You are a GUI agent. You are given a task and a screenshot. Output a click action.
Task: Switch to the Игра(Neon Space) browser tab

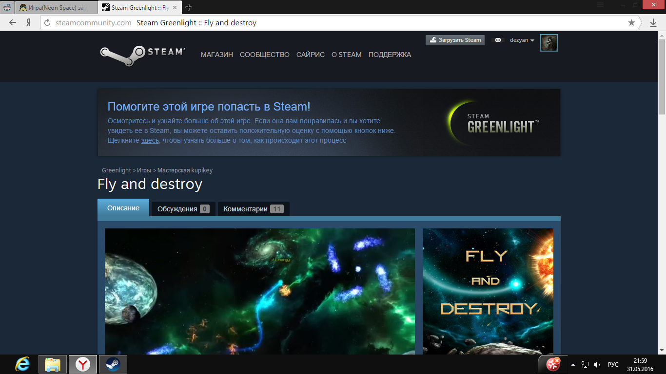coord(56,7)
